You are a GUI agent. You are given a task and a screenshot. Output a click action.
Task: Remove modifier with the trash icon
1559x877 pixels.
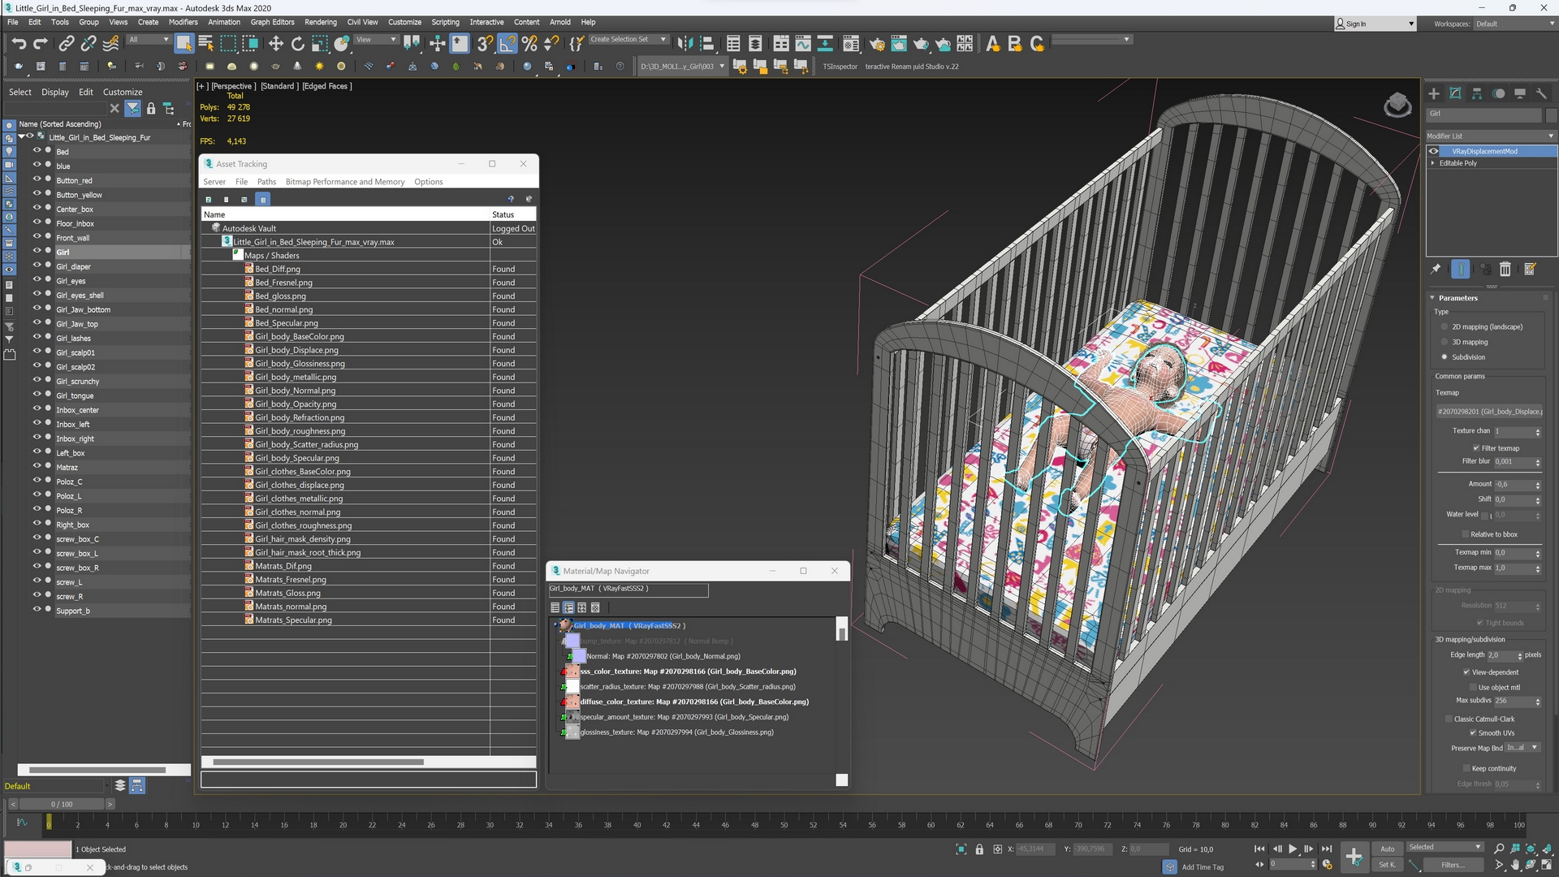tap(1505, 270)
